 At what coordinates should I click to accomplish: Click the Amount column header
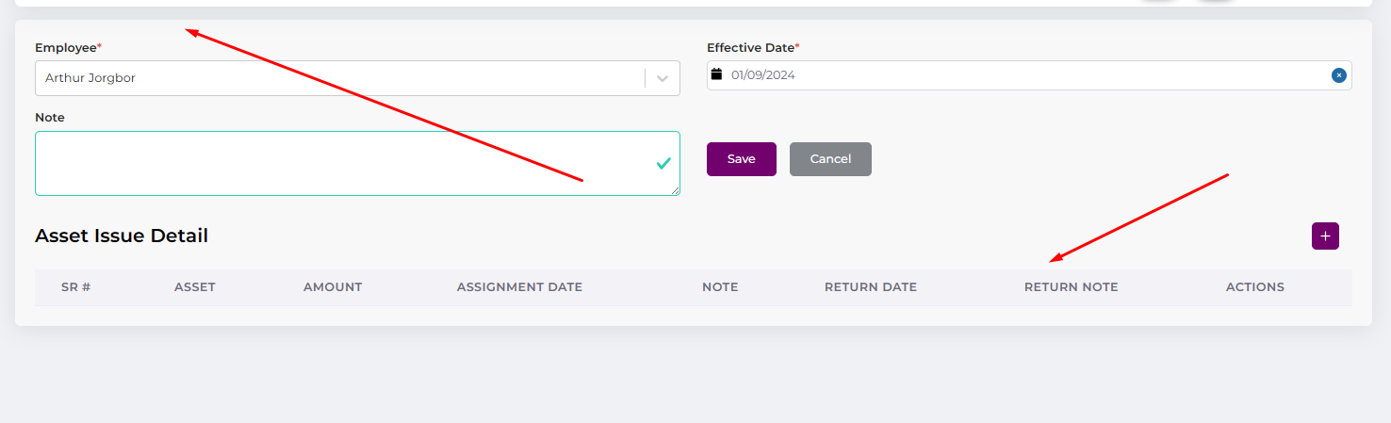tap(333, 287)
